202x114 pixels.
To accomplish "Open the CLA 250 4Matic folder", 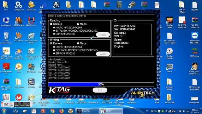I will pos(182,7).
